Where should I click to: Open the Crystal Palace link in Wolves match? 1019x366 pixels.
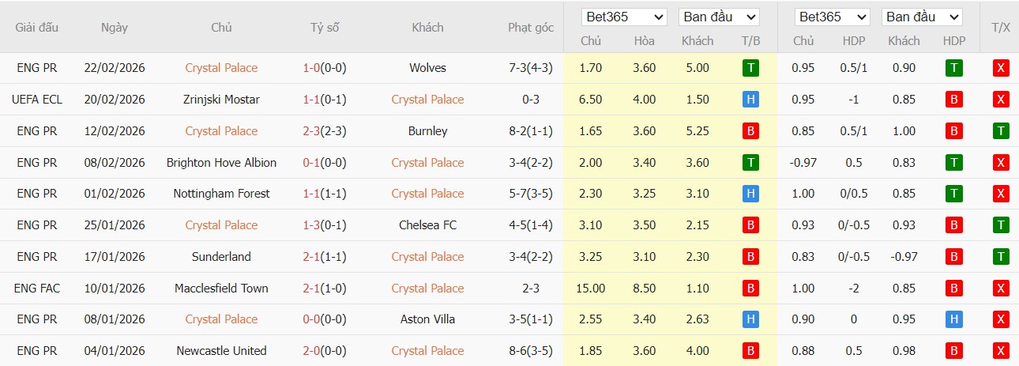(x=221, y=68)
